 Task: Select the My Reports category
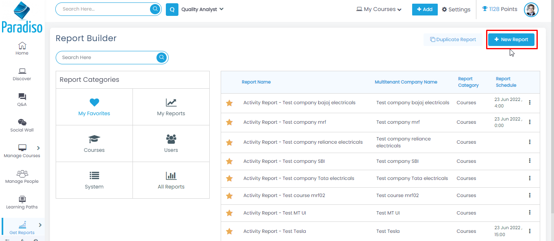[171, 107]
